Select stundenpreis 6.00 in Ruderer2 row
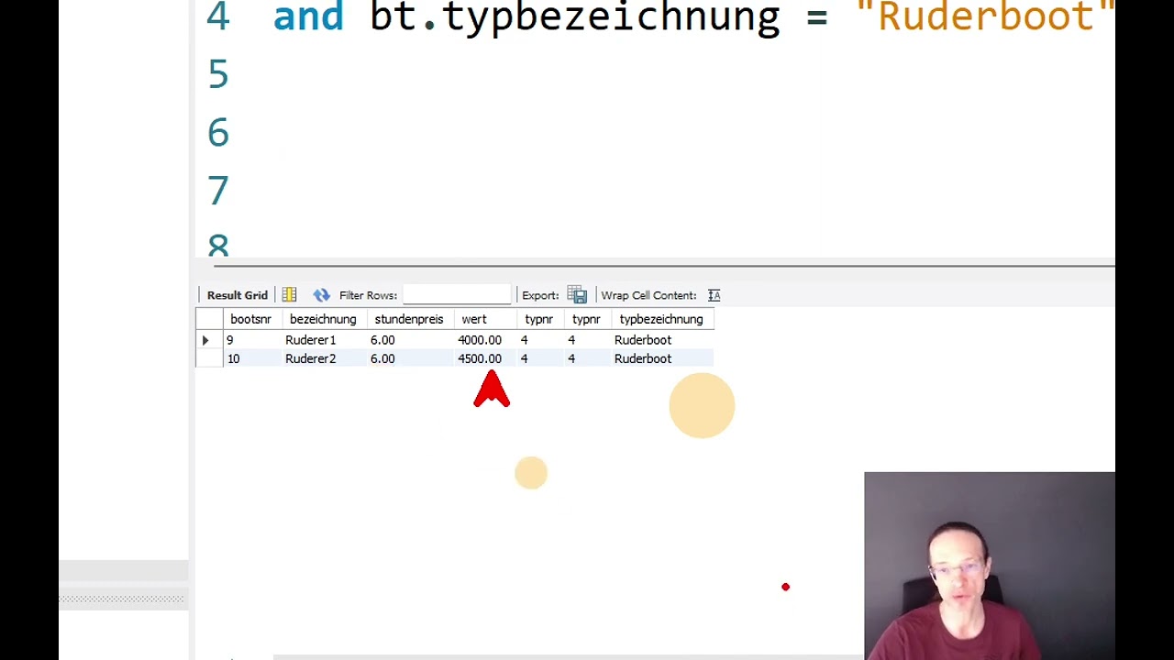The image size is (1174, 660). pyautogui.click(x=409, y=358)
